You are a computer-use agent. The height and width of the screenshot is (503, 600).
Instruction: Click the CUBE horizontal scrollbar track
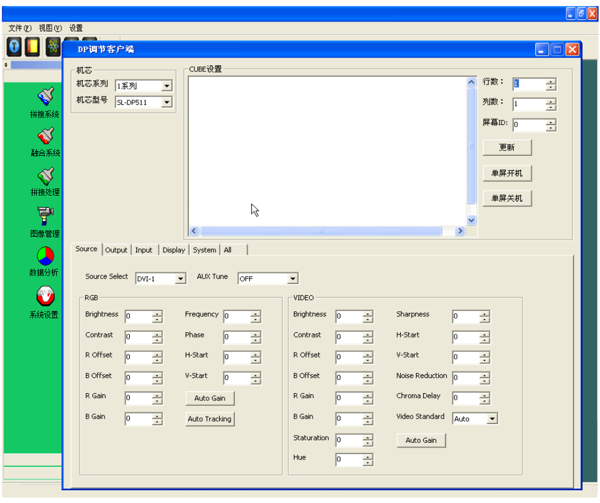tap(449, 231)
